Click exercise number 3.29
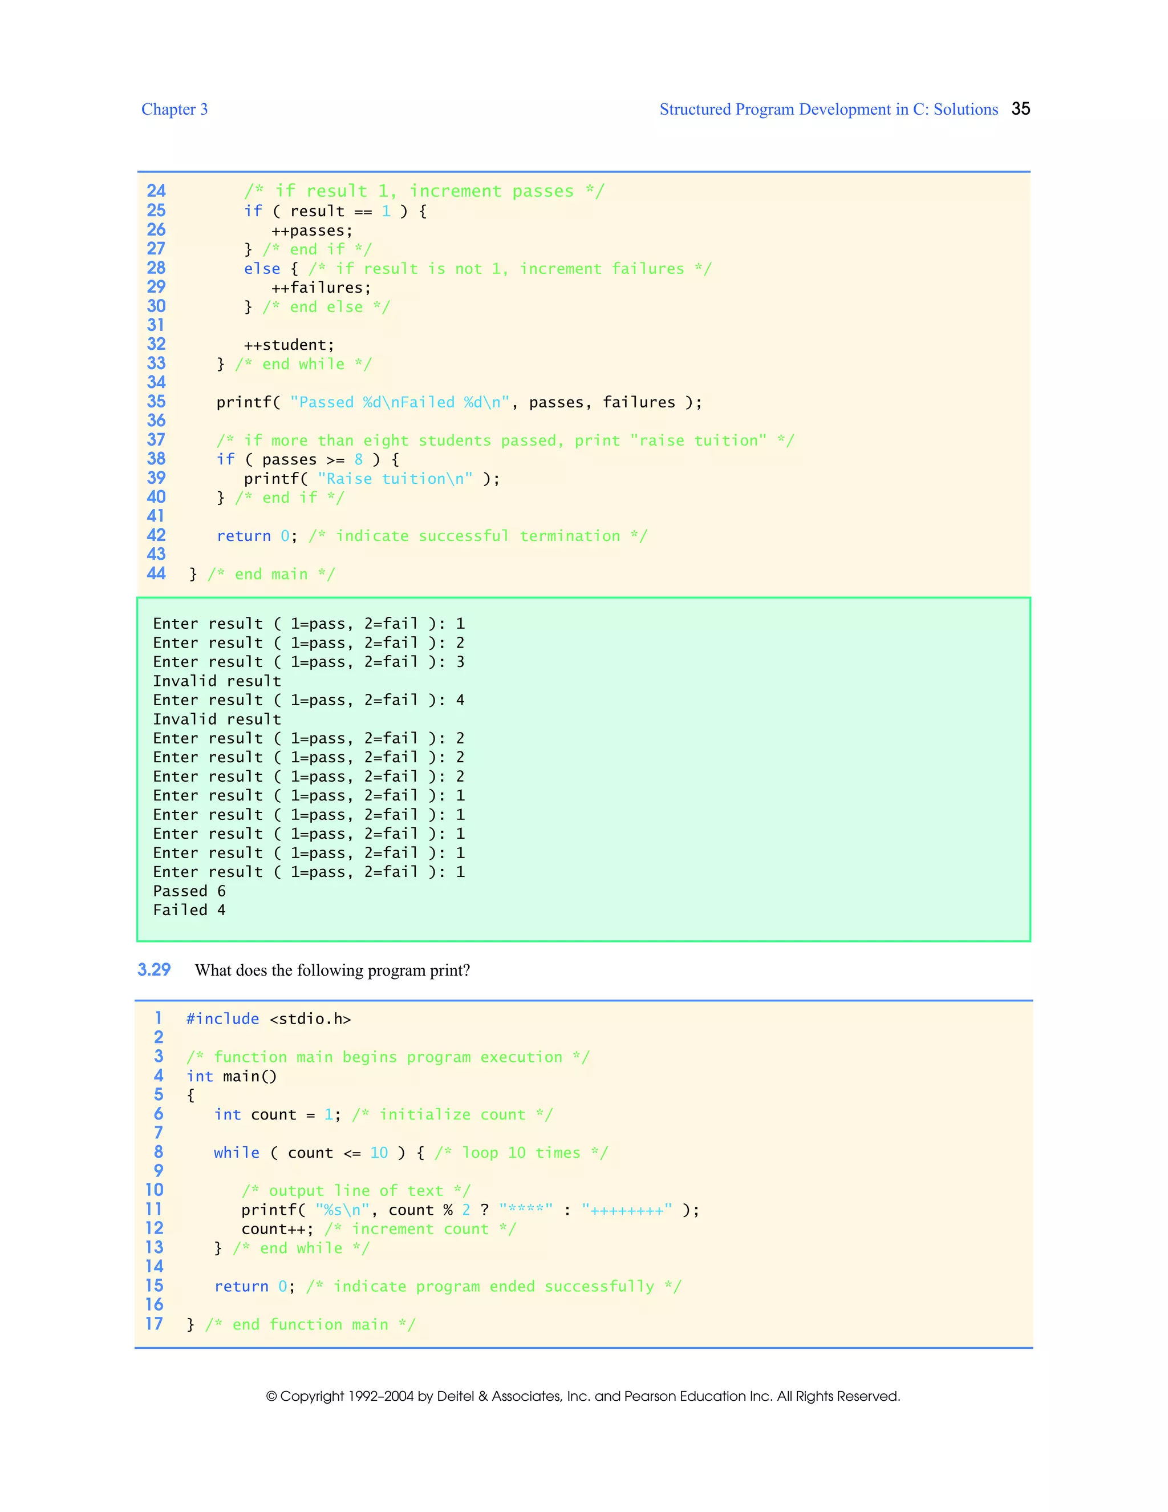1168x1512 pixels. click(x=153, y=969)
